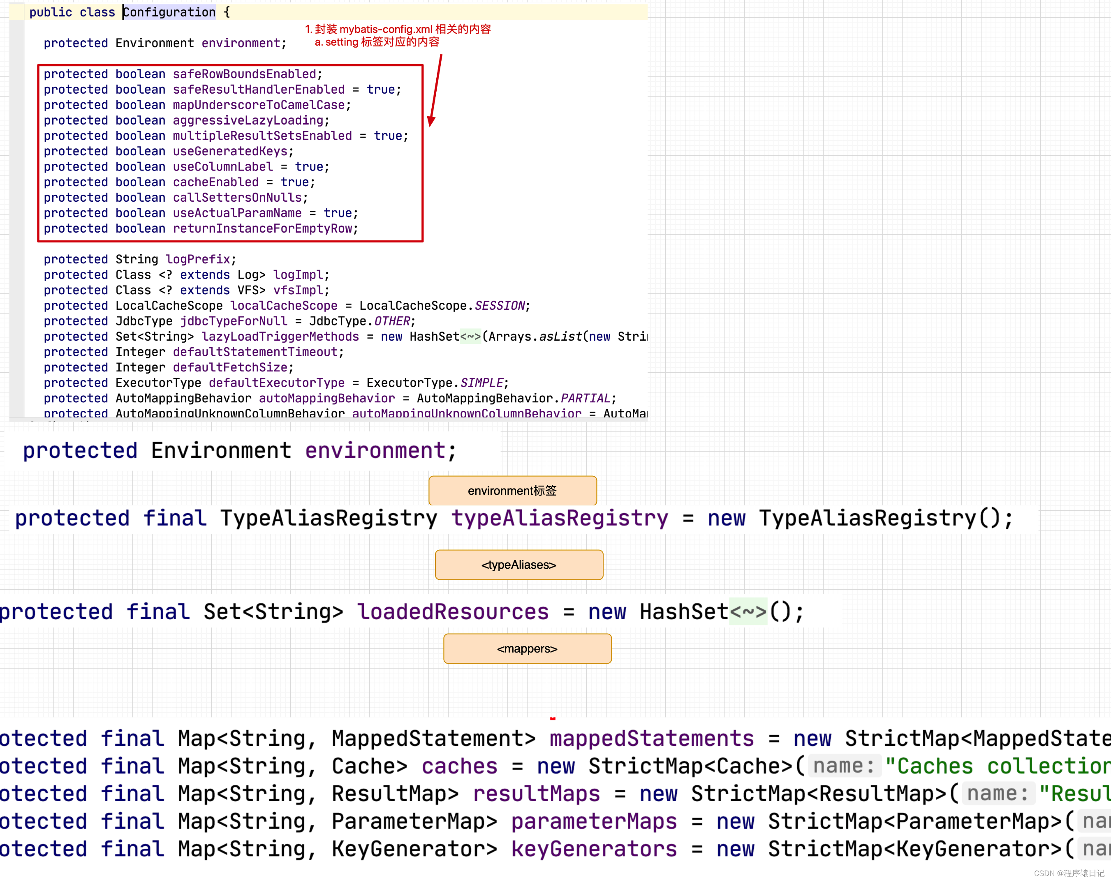
Task: Click the logImpl field
Action: (x=298, y=274)
